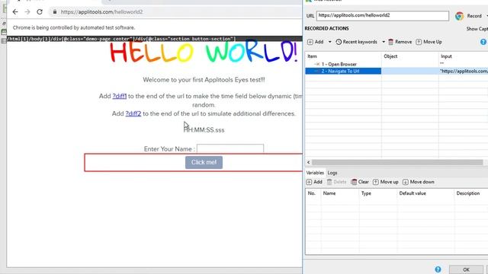Select '1 - Open Browser' step
Screen dimensions: 488x274
[x=339, y=64]
